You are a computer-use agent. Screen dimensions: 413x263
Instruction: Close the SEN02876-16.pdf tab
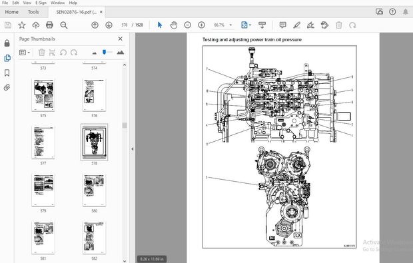(x=101, y=12)
